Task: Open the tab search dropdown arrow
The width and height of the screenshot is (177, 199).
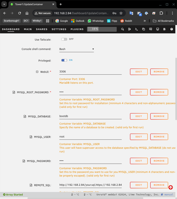Action: point(4,4)
